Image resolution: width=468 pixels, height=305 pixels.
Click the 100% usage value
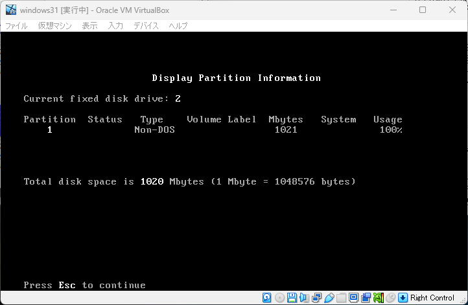point(391,130)
